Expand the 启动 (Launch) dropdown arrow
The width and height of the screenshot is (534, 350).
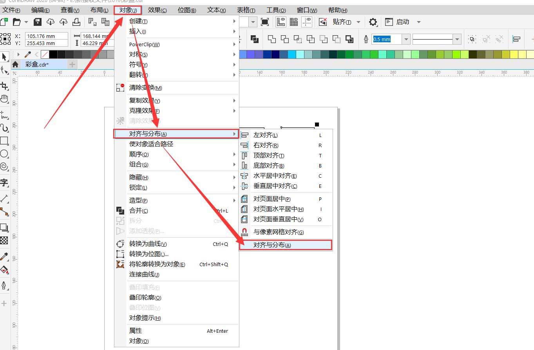pos(419,22)
